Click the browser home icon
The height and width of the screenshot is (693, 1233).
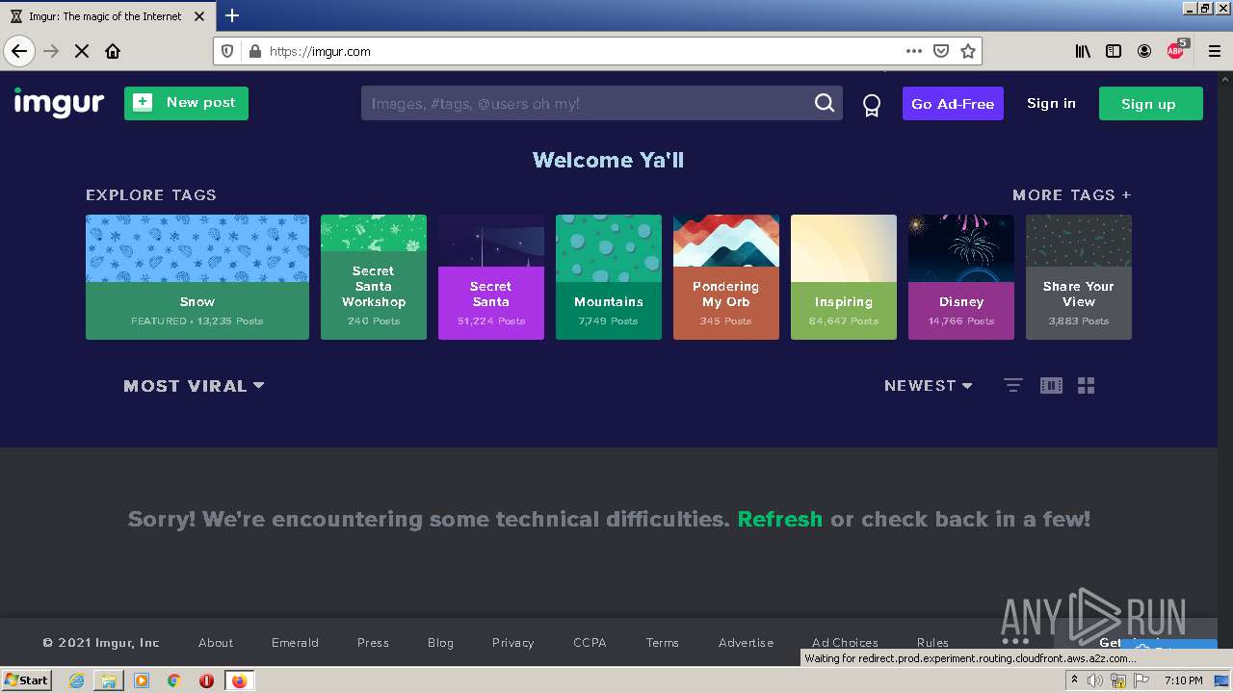click(113, 51)
